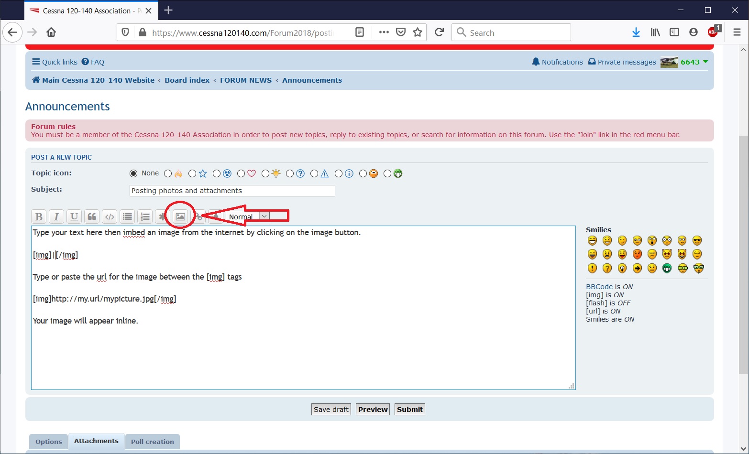Open the FAQ link

pyautogui.click(x=93, y=62)
